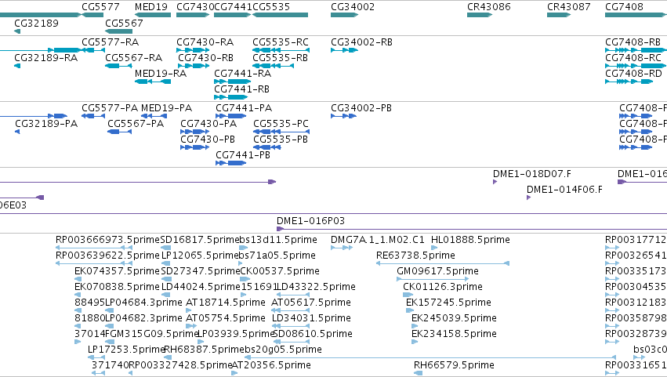Viewport: 667px width, 377px height.
Task: Click the DME1-014F06.F feature label
Action: 564,190
